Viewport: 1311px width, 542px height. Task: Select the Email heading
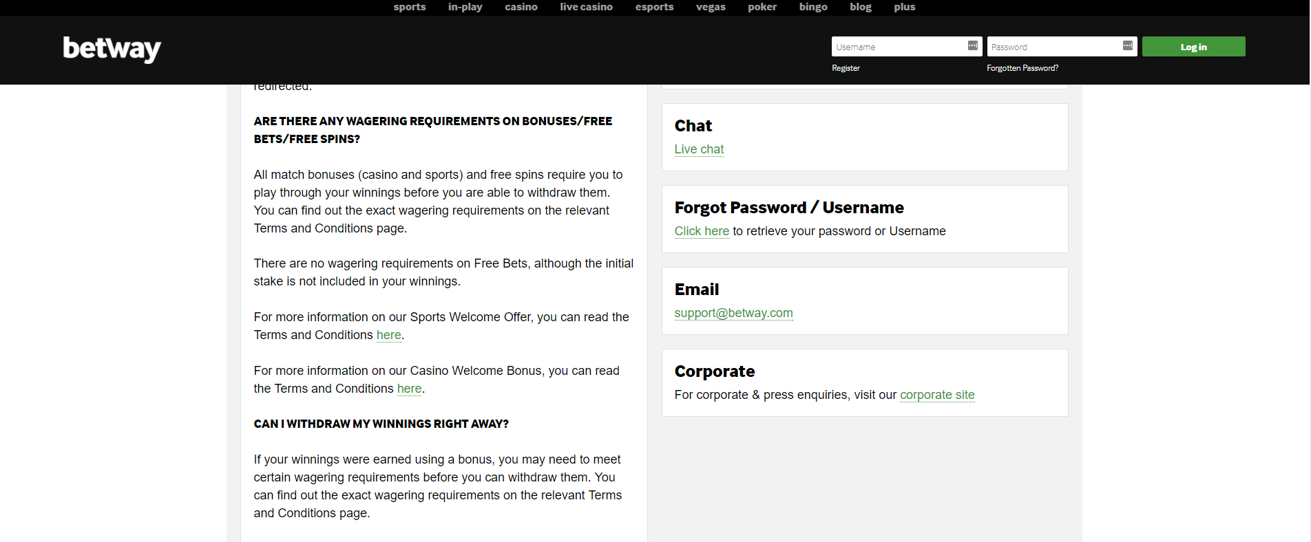[x=697, y=290]
